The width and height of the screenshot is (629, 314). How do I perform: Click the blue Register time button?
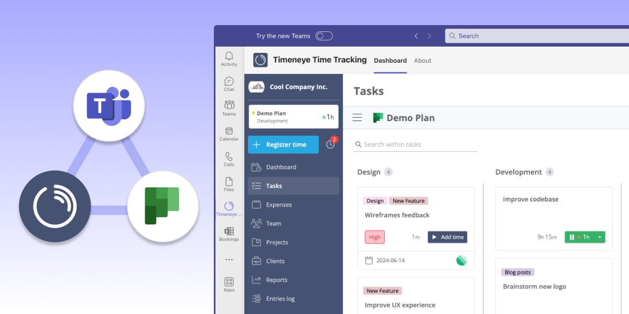coord(283,144)
